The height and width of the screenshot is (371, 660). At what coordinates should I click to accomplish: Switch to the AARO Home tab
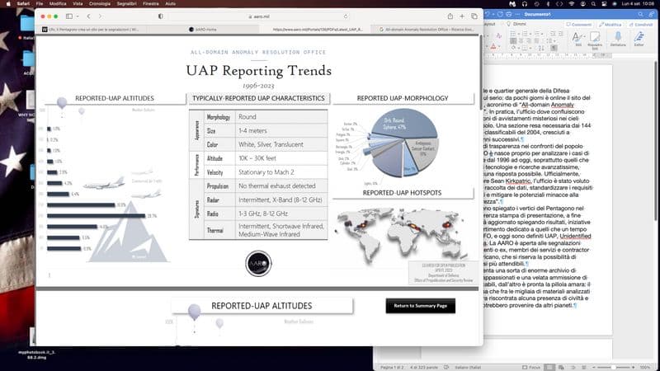(202, 28)
